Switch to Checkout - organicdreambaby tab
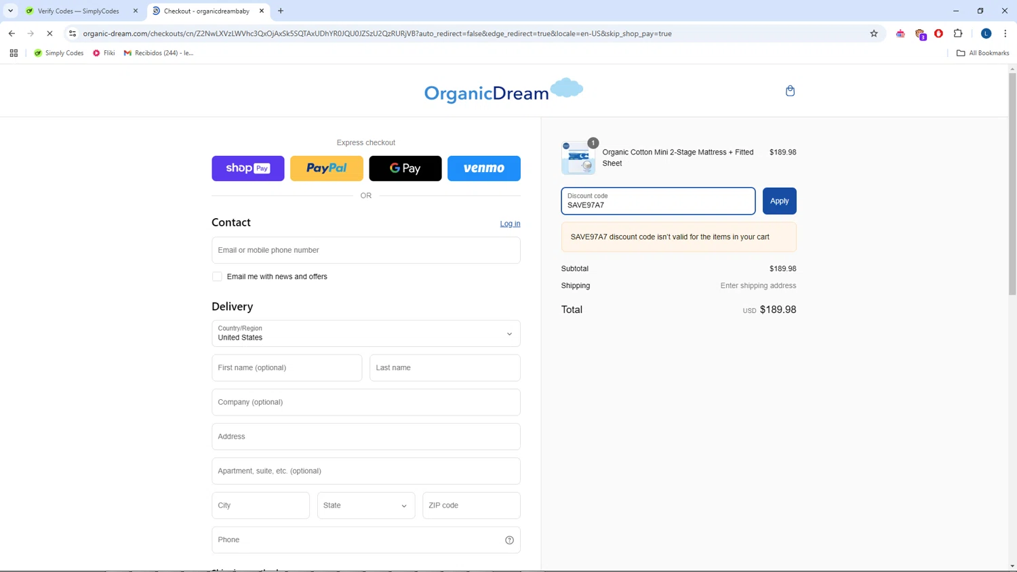 click(x=207, y=11)
